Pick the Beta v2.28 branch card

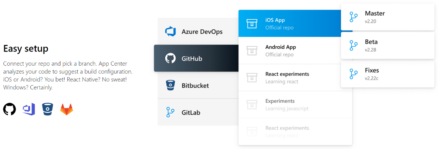click(x=388, y=45)
